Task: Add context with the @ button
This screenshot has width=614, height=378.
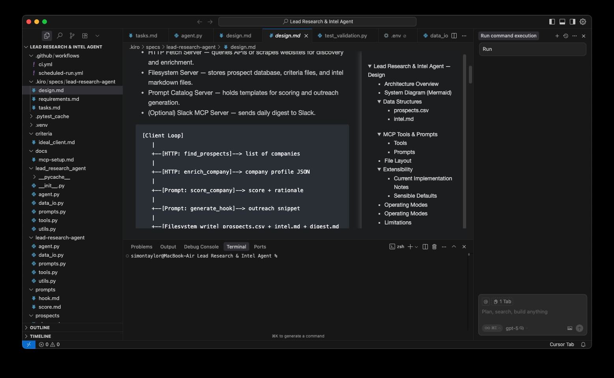Action: pyautogui.click(x=486, y=302)
